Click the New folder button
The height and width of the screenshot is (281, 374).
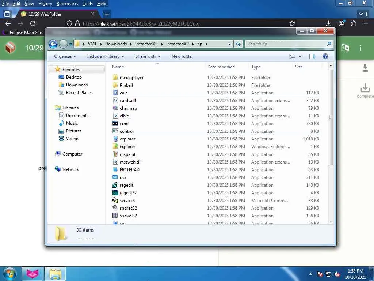pyautogui.click(x=182, y=56)
